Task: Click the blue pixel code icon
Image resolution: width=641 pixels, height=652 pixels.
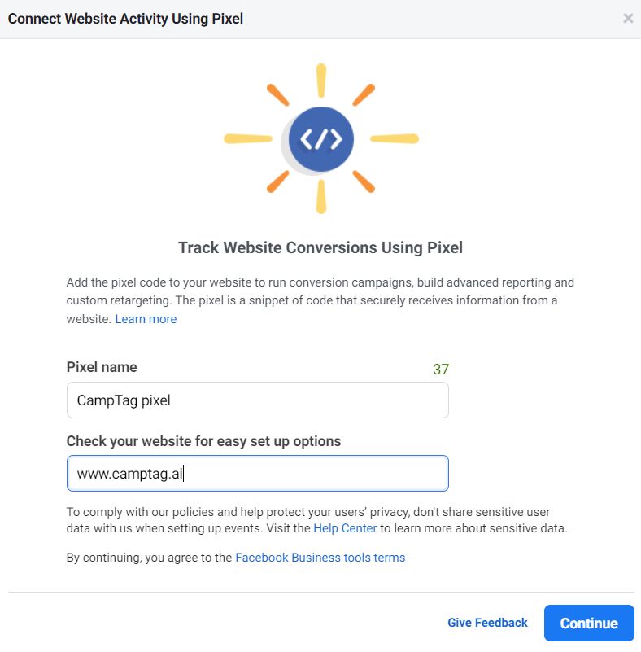Action: pos(321,139)
